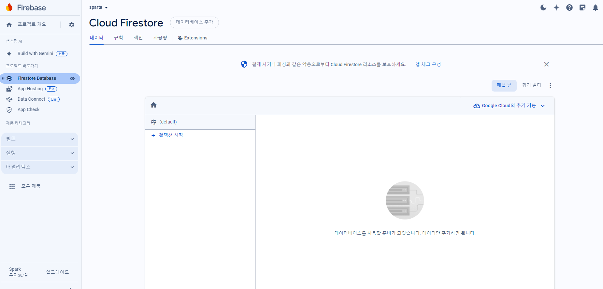Open Data Connect
The height and width of the screenshot is (289, 603).
31,99
